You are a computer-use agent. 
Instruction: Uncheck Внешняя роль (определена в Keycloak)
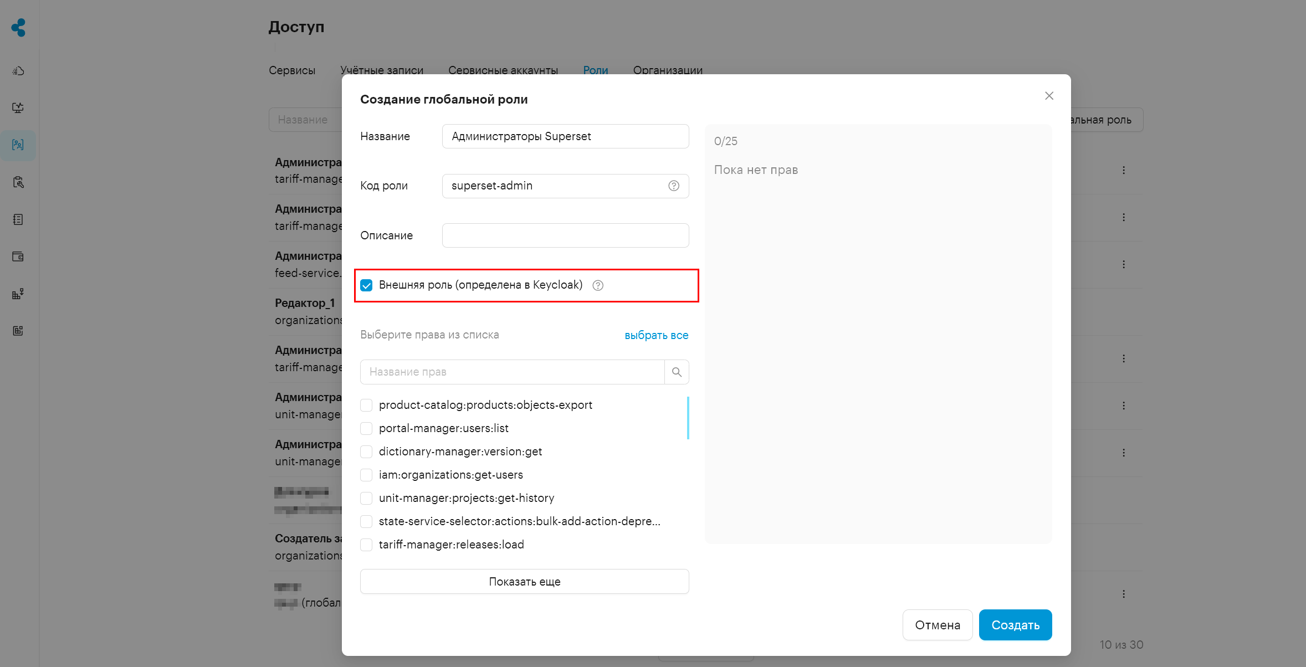[366, 285]
